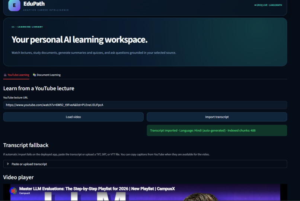Click the chevron beside Paste or upload transcript

[8, 164]
